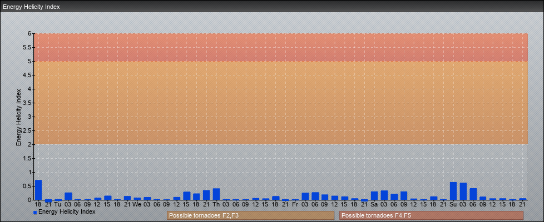Click the rotated y-axis title Energy Helicity Index
Image resolution: width=544 pixels, height=222 pixels.
coord(18,117)
